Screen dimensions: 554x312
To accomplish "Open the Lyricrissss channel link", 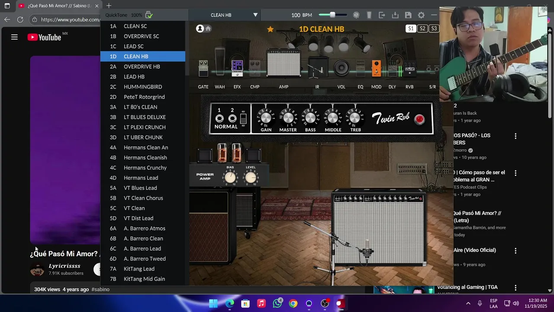I will click(x=64, y=266).
